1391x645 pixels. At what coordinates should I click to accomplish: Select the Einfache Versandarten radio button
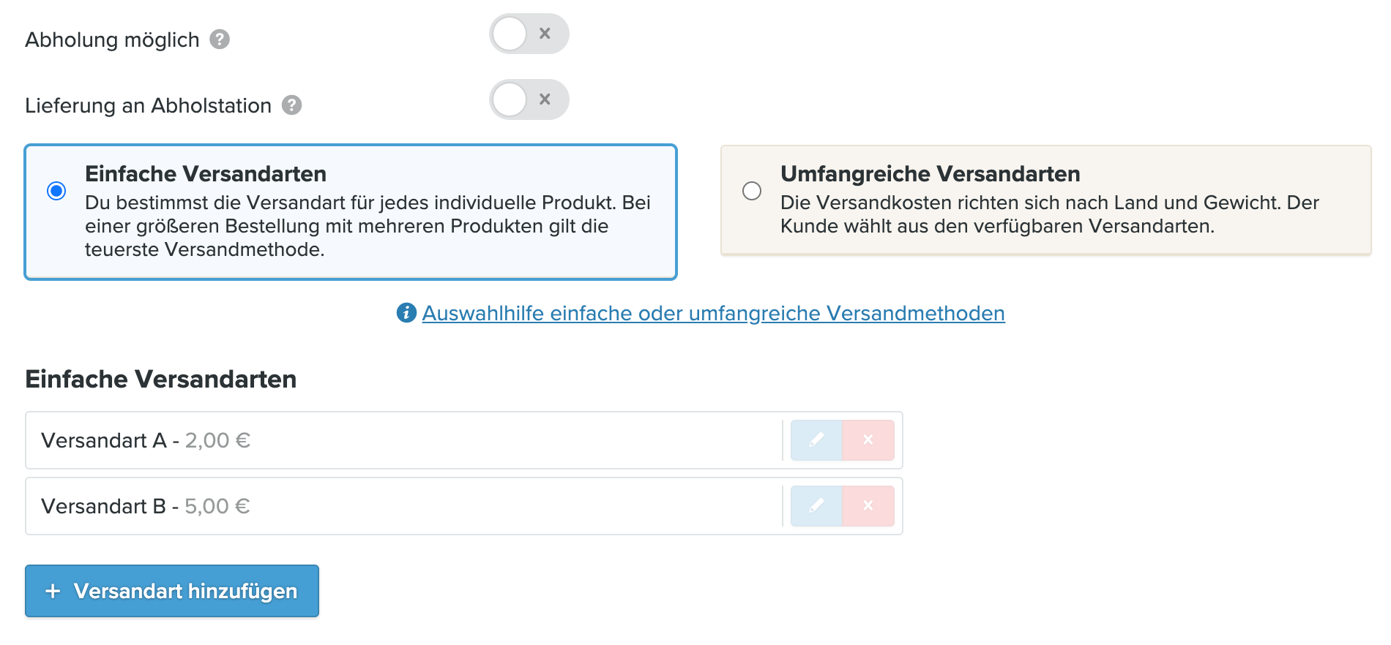56,191
